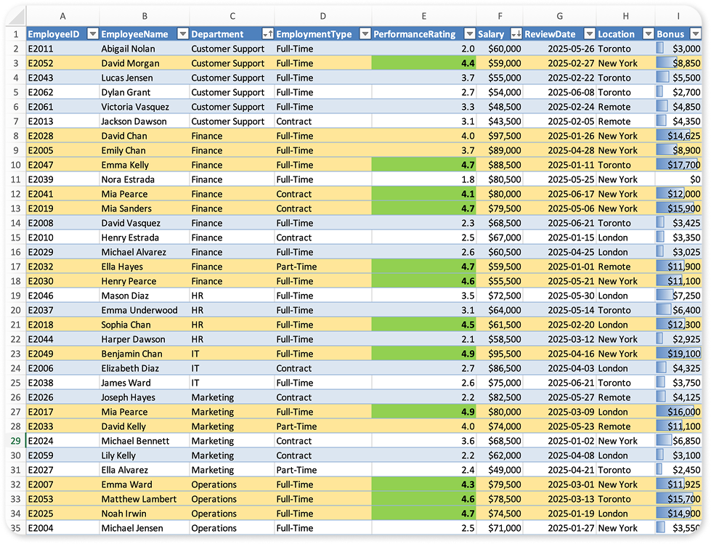Click the Elizabeth Diaz cell

coord(145,368)
